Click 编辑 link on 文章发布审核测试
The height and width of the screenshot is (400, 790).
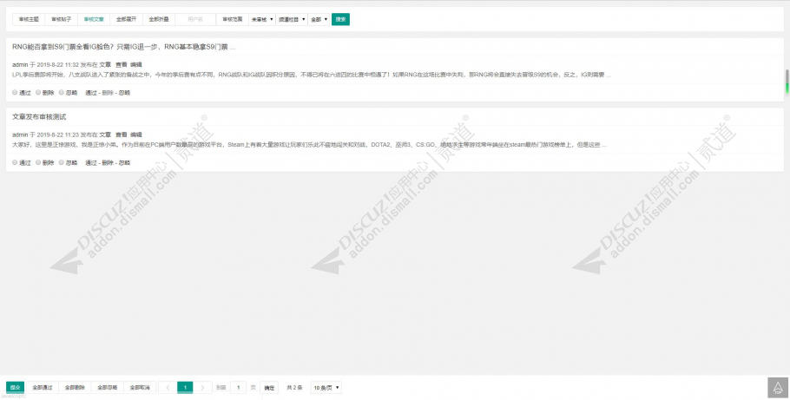click(136, 135)
